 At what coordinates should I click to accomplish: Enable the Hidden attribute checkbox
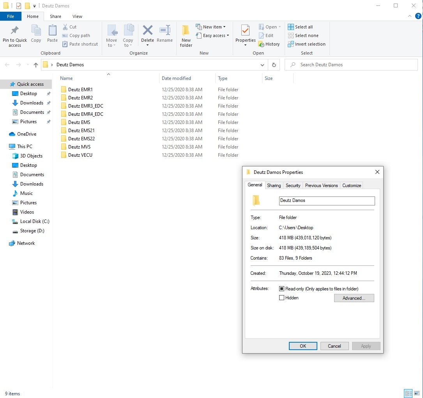(x=281, y=298)
